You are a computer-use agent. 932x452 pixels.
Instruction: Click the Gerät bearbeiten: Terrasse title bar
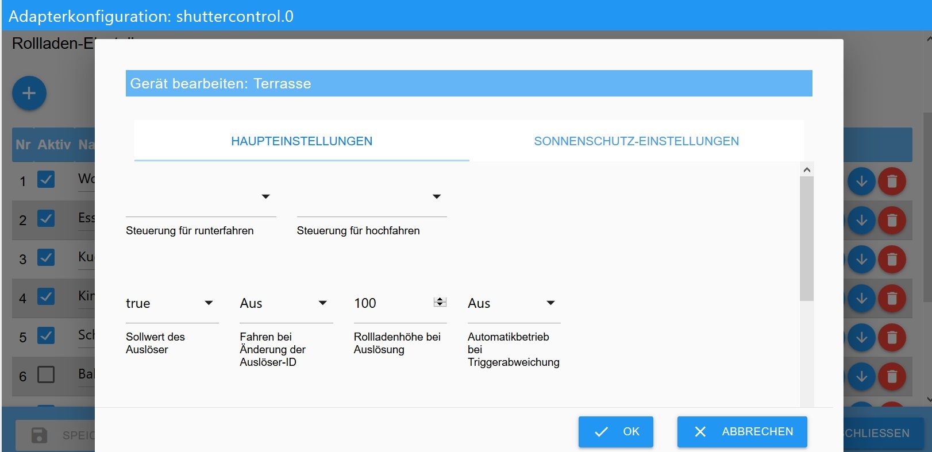pos(469,83)
